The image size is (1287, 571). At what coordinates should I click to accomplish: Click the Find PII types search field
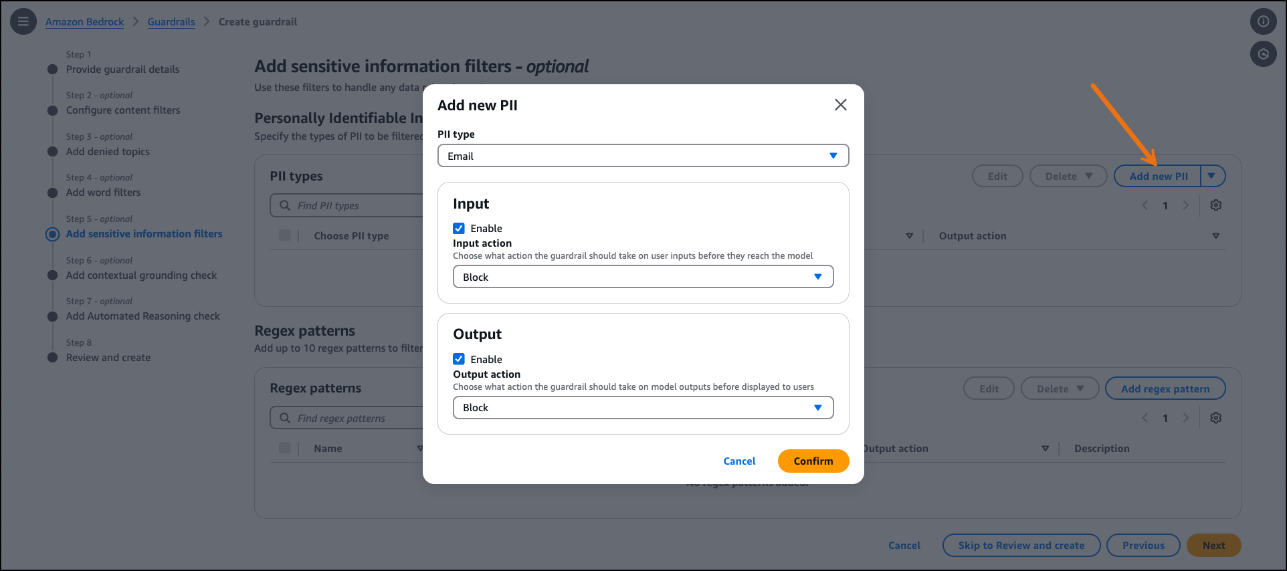click(x=355, y=206)
